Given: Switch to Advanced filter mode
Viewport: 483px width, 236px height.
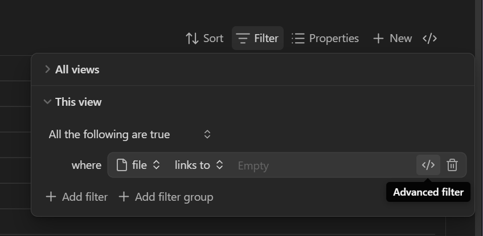Looking at the screenshot, I should pyautogui.click(x=428, y=165).
